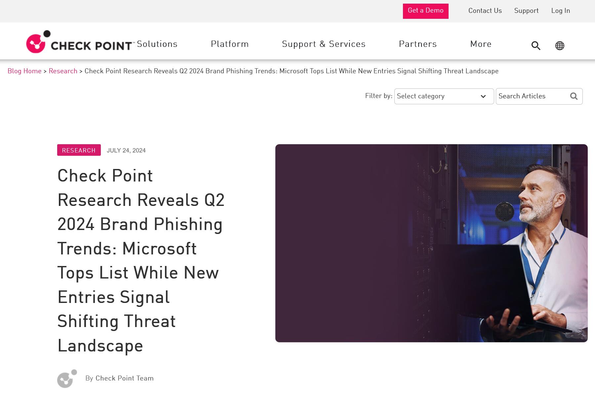Open the Support & Services menu
Screen dimensions: 595x396
[x=324, y=44]
